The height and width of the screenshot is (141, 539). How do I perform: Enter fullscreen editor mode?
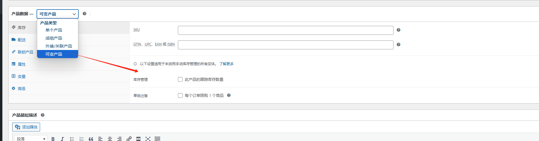(x=148, y=139)
